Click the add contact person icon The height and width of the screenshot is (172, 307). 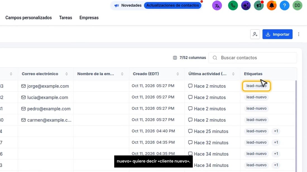255,34
